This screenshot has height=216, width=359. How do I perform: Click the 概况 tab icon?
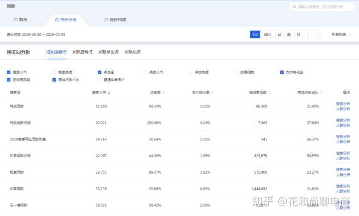point(15,20)
